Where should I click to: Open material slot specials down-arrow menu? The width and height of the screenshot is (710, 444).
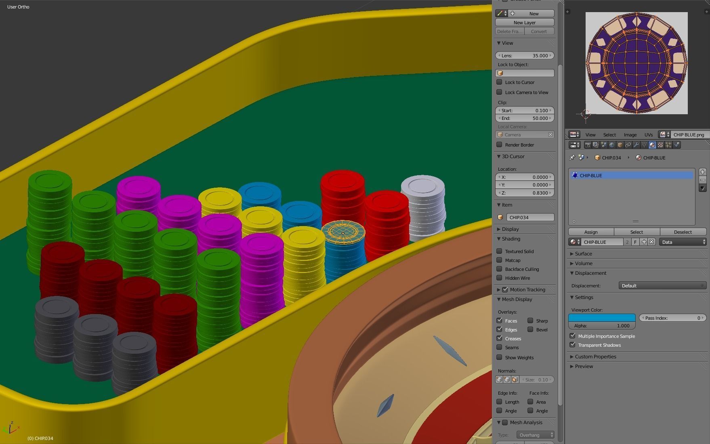703,188
